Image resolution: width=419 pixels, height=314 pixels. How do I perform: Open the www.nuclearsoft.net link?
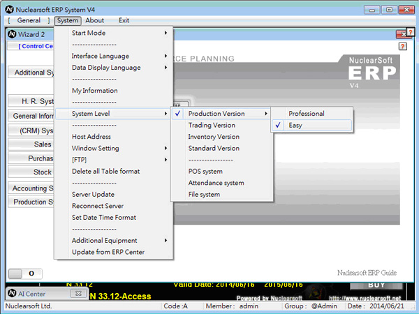(x=365, y=298)
